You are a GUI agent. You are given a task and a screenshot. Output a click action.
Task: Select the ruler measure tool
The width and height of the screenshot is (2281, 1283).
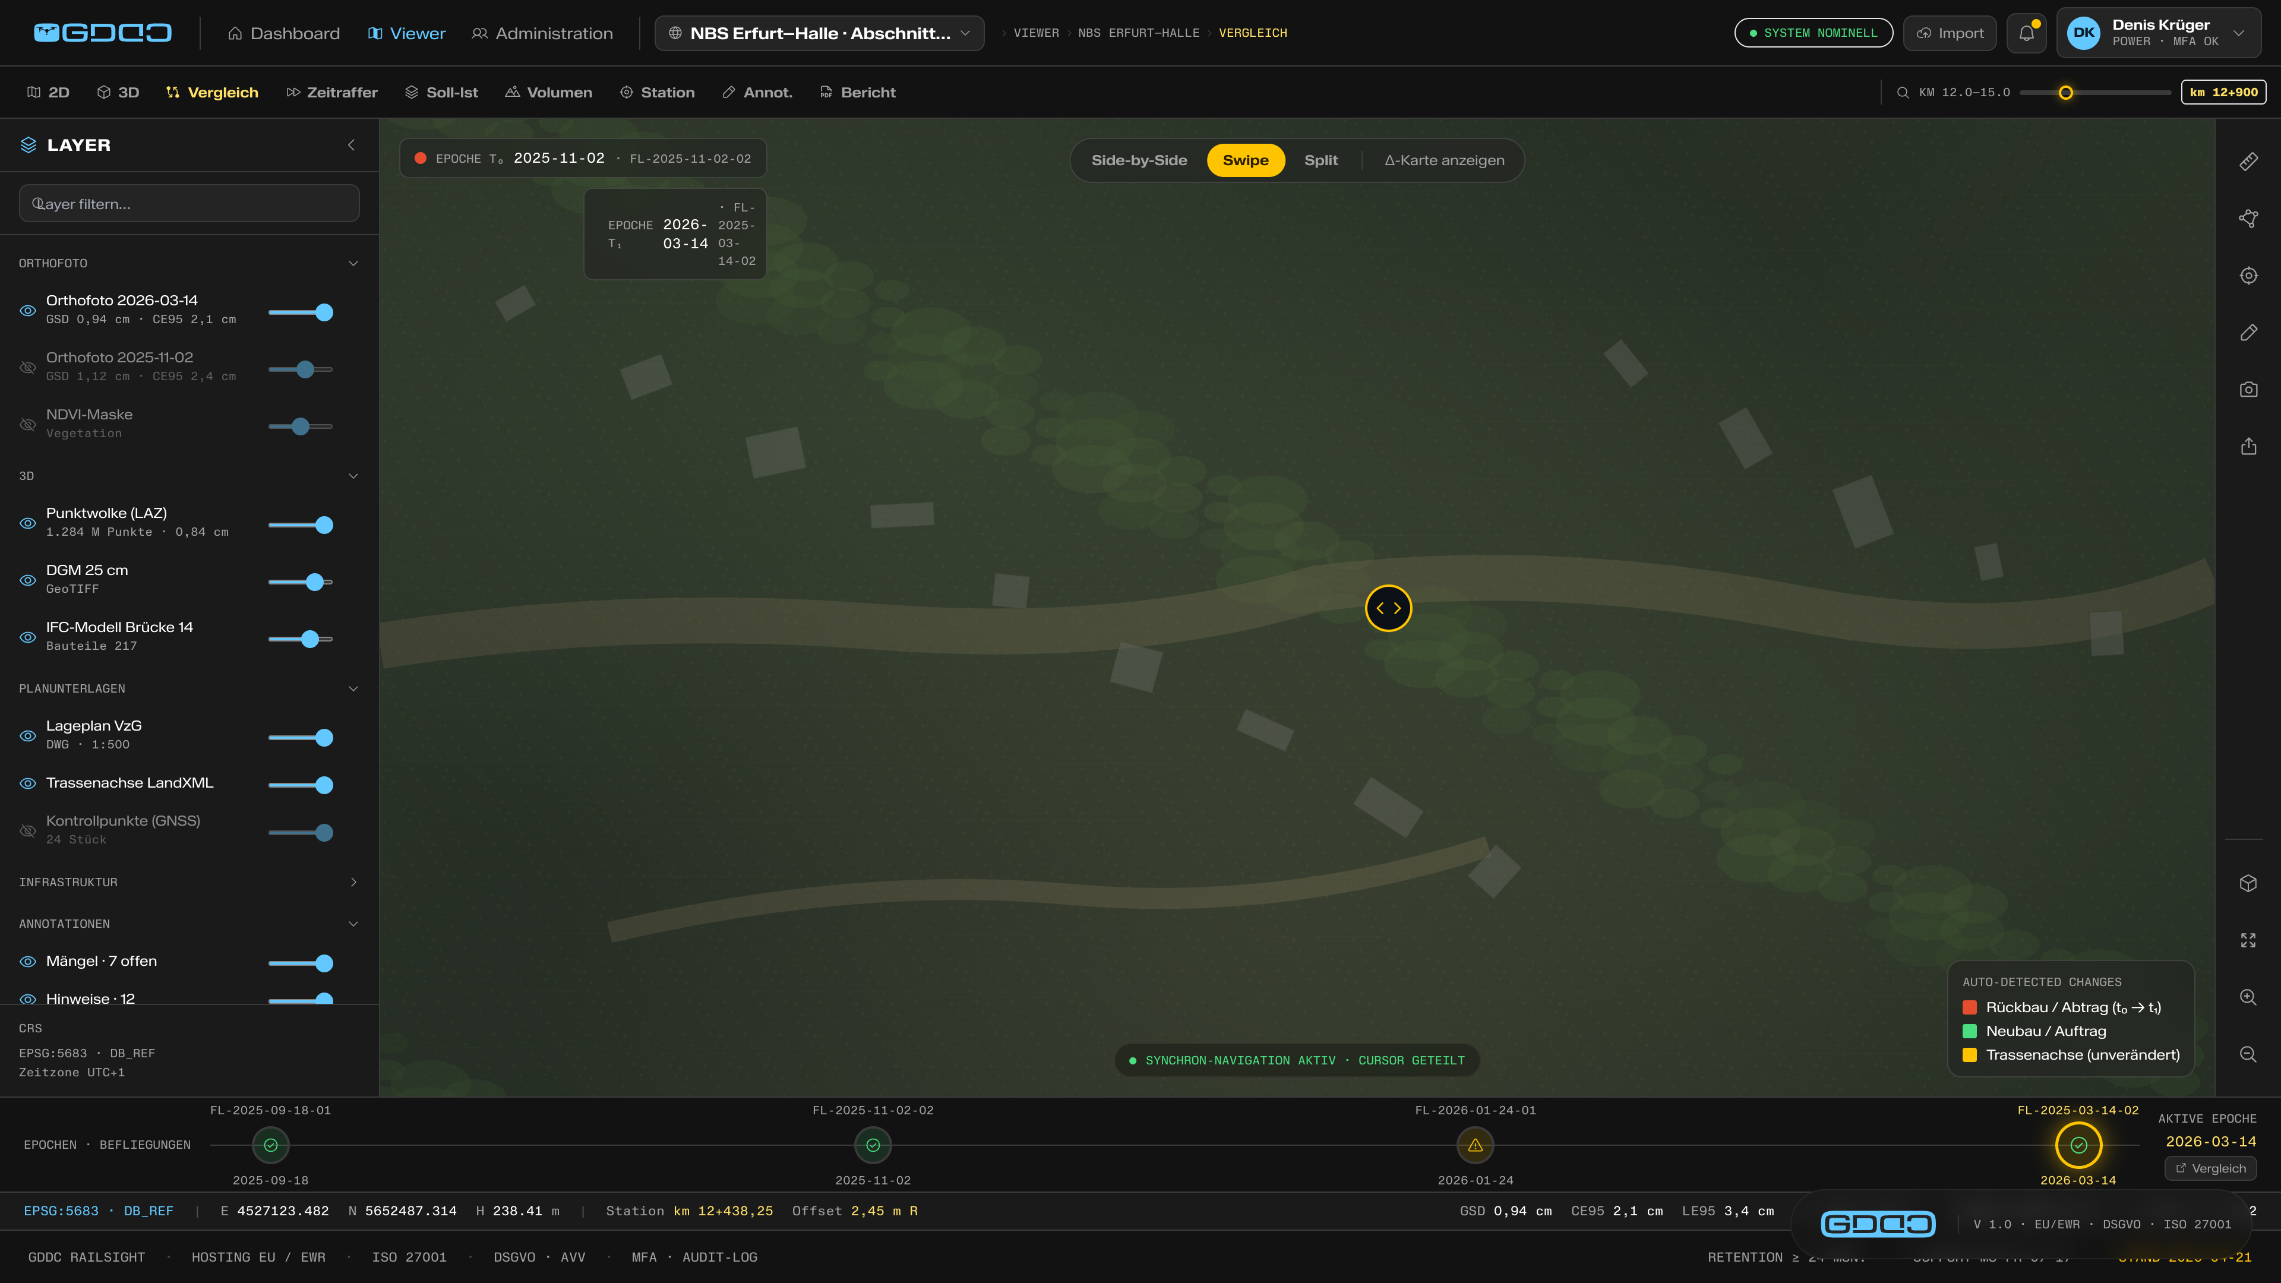point(2248,161)
